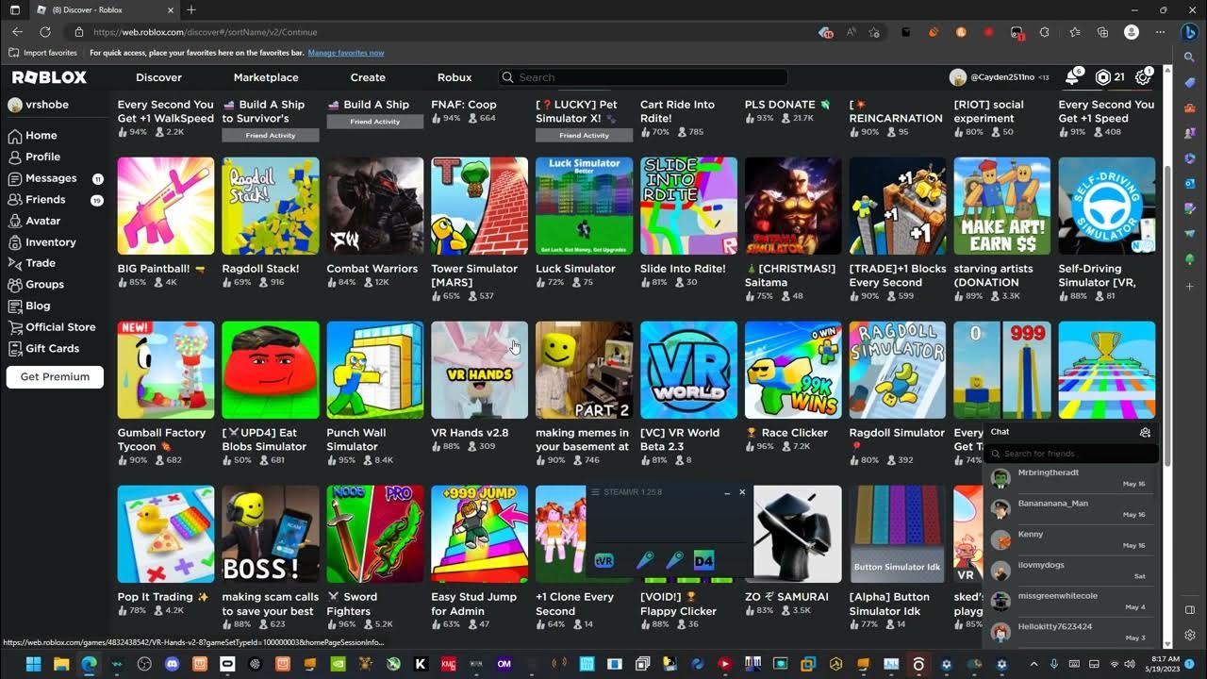
Task: Open the Marketplace tab
Action: [x=266, y=77]
